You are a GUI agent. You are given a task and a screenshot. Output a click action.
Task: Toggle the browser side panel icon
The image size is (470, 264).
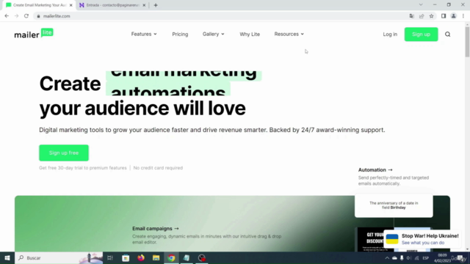tap(444, 16)
